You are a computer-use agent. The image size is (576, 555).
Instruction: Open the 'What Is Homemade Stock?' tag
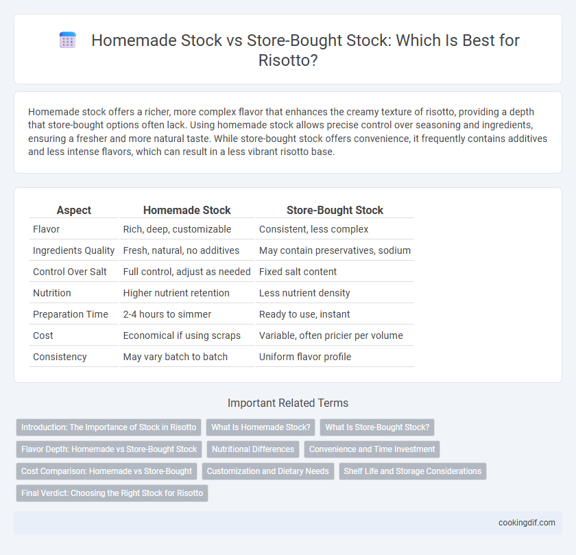pos(261,427)
